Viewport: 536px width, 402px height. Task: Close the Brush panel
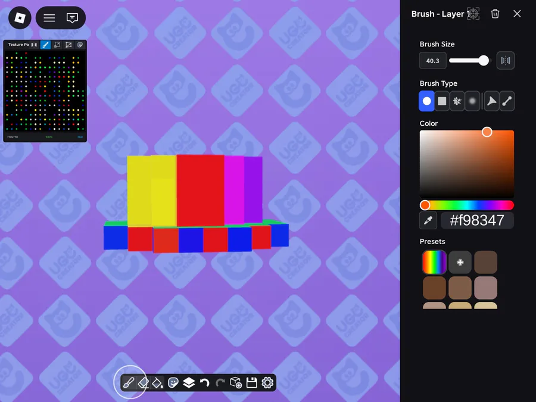(517, 14)
